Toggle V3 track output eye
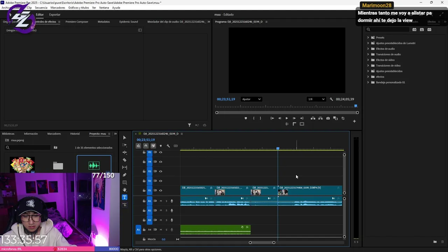The height and width of the screenshot is (252, 448). [161, 171]
